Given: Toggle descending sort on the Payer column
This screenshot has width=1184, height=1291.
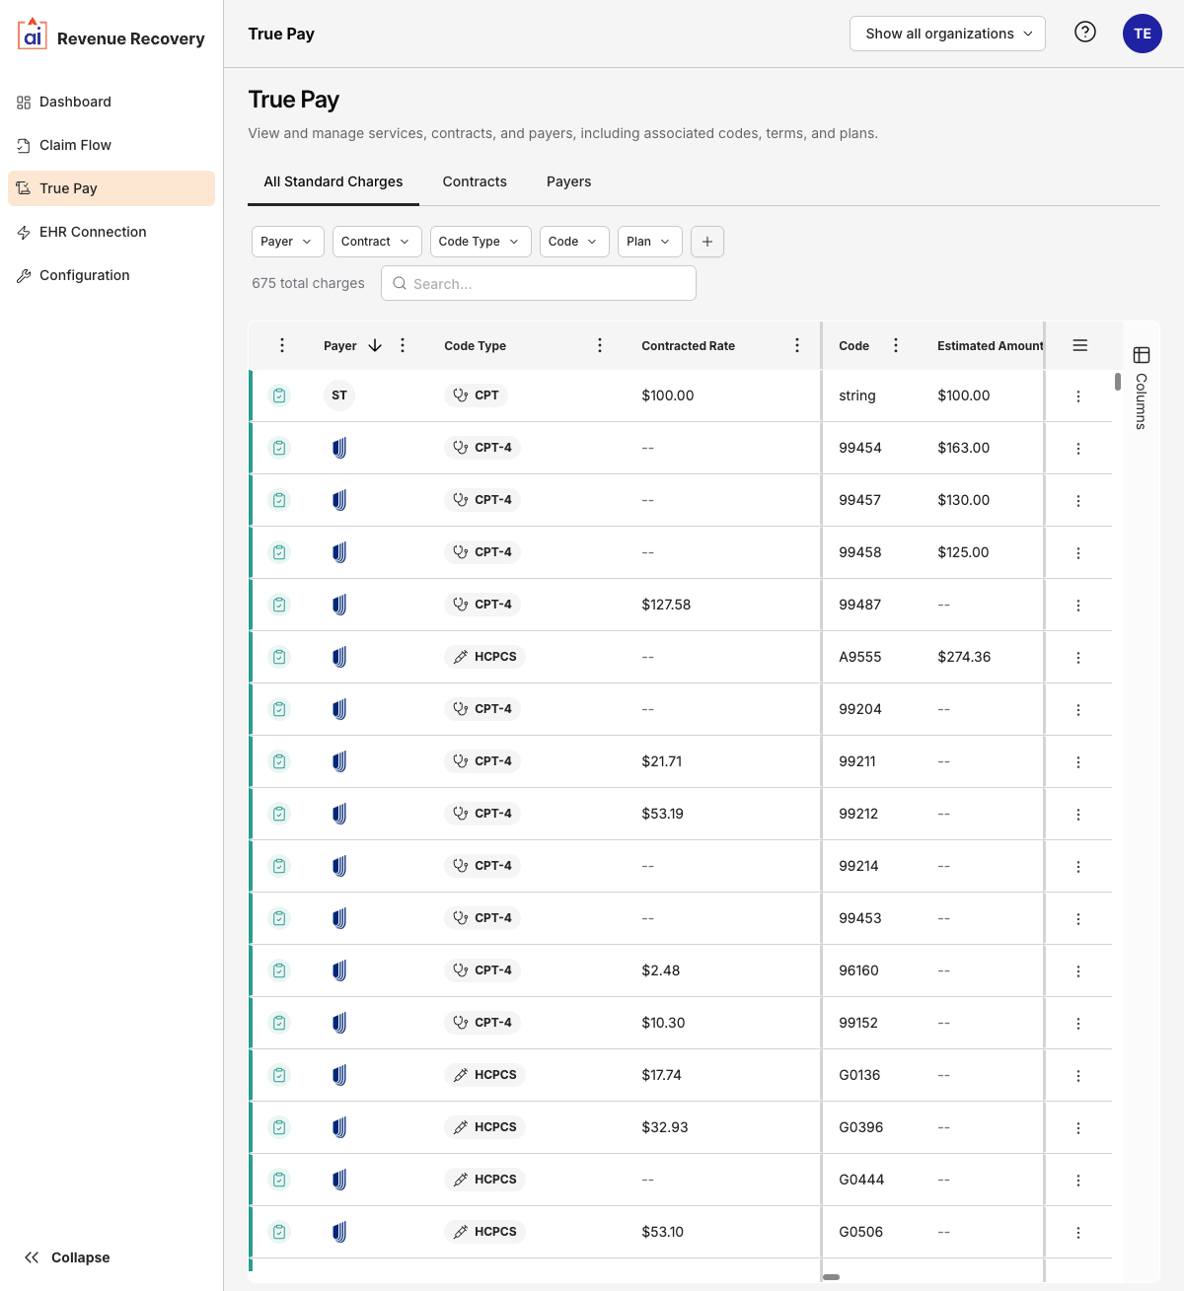Looking at the screenshot, I should (375, 345).
